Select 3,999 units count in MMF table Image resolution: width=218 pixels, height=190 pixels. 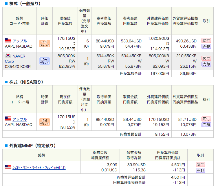pyautogui.click(x=112, y=165)
